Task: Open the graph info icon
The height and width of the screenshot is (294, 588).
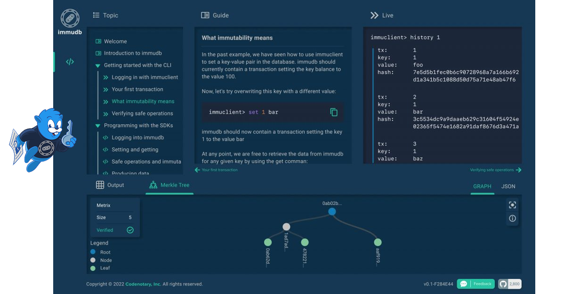Action: tap(512, 219)
